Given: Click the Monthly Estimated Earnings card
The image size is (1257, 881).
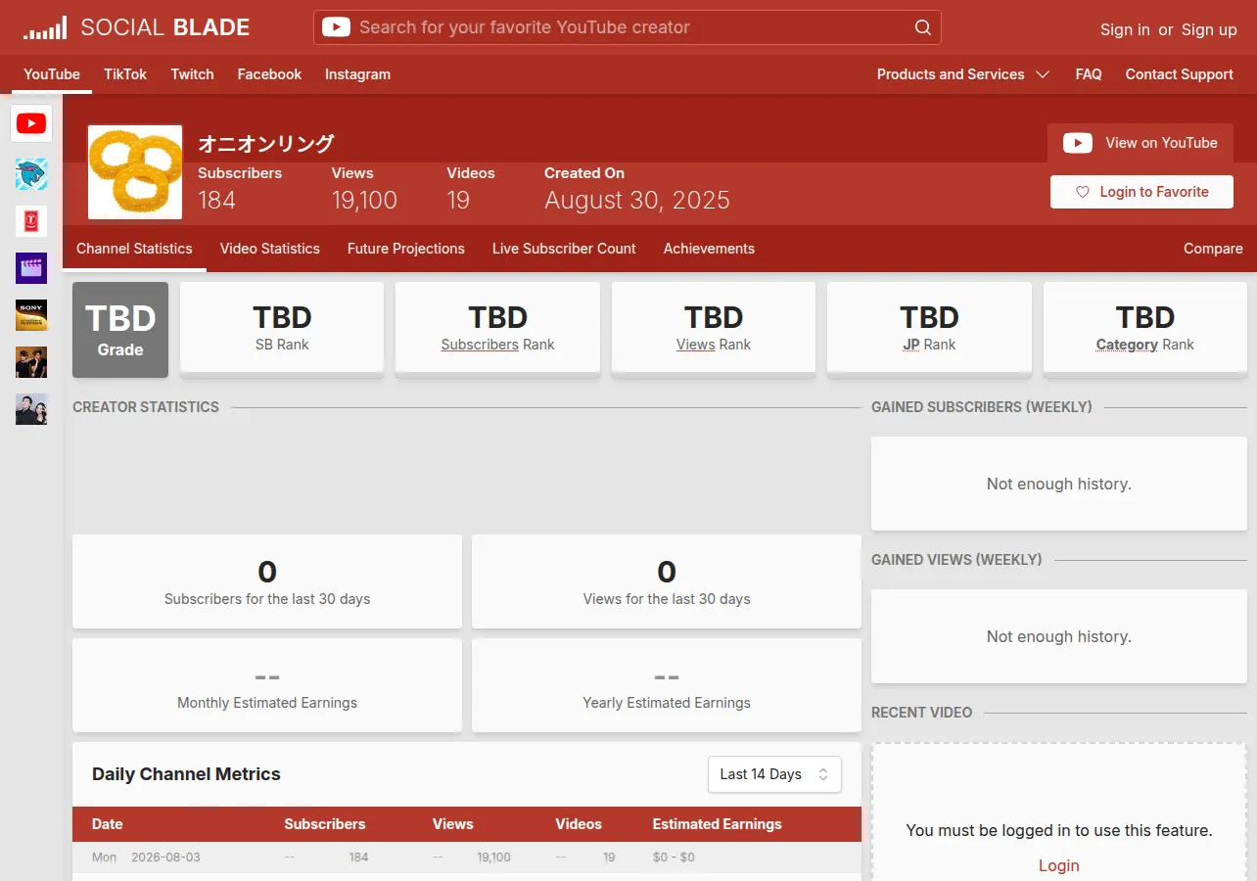Looking at the screenshot, I should (x=267, y=685).
